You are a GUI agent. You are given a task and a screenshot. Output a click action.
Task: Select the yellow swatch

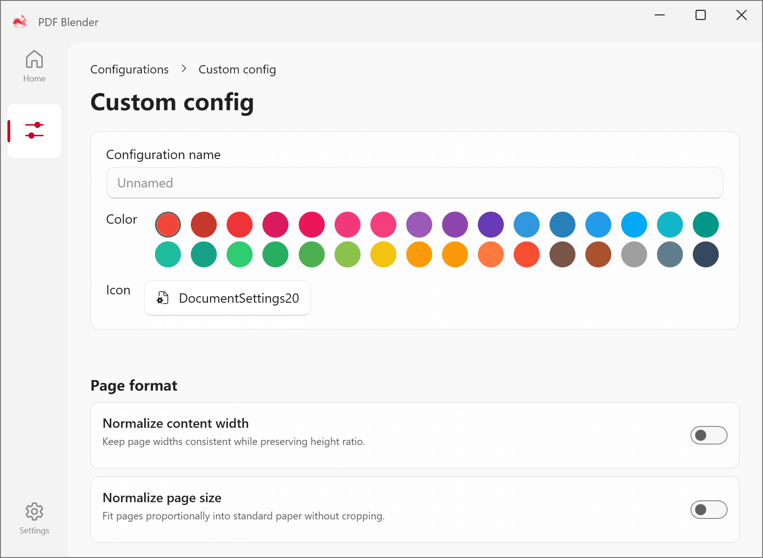coord(383,254)
